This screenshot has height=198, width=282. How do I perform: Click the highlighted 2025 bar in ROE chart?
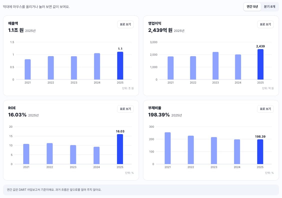click(x=120, y=149)
